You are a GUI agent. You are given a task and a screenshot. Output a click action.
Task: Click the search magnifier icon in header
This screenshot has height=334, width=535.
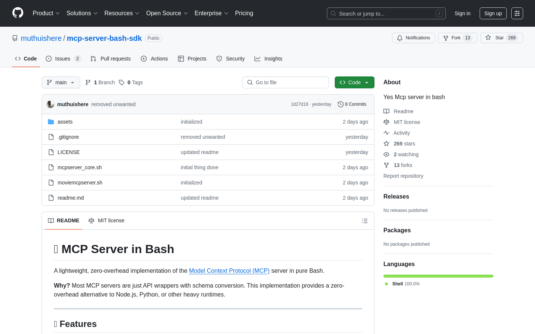tap(333, 13)
